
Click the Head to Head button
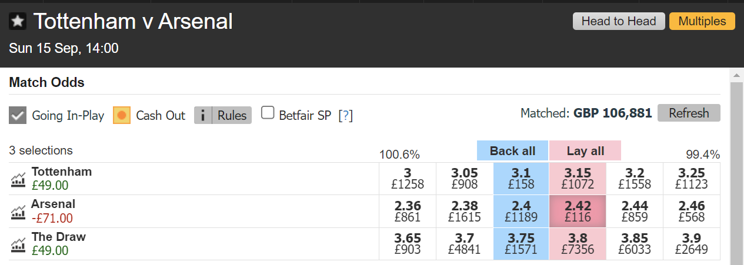coord(619,21)
